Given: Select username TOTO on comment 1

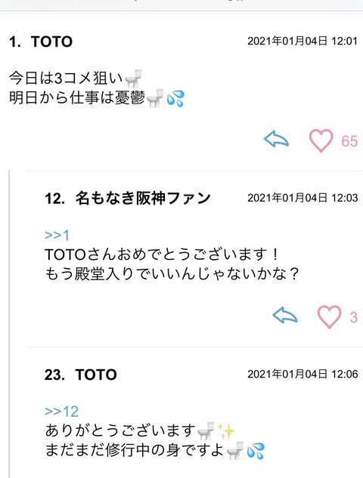Looking at the screenshot, I should click(x=51, y=42).
